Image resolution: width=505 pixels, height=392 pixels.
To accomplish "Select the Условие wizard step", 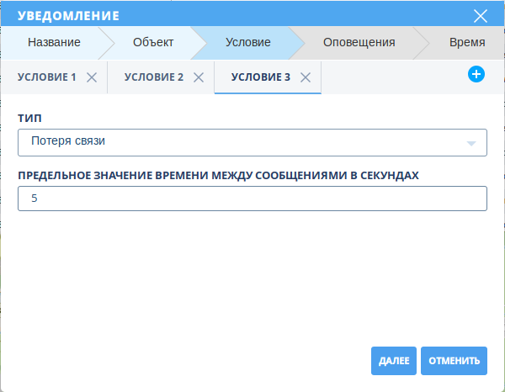I will (247, 42).
